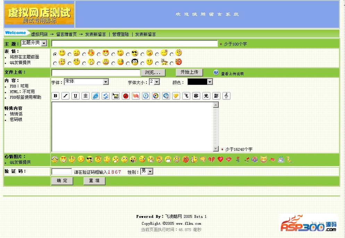
Task: Select radio for heart-eyes expression
Action: pyautogui.click(x=99, y=54)
